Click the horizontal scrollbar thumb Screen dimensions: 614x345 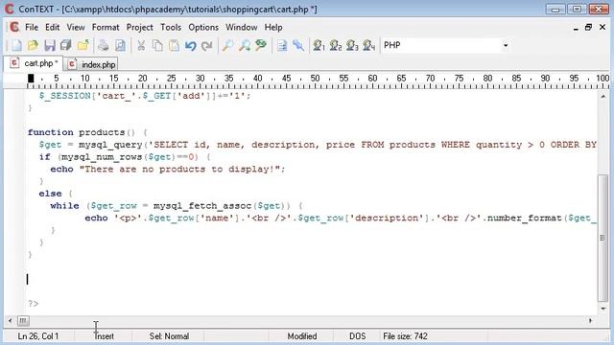tap(23, 321)
